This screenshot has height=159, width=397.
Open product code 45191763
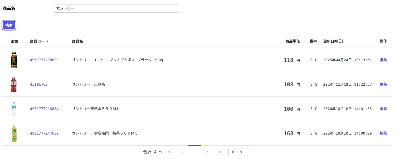click(x=39, y=84)
